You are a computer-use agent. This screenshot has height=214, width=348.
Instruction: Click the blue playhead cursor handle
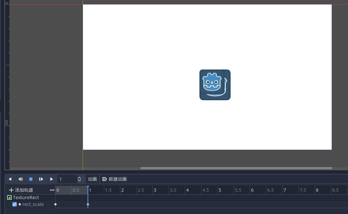(88, 187)
